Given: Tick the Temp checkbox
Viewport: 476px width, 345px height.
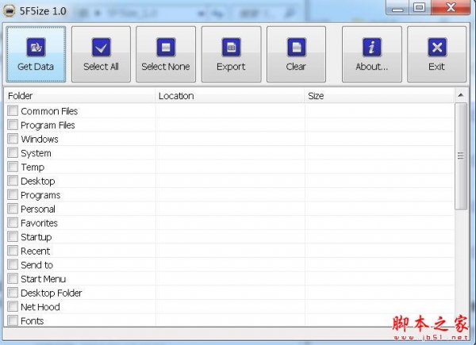Looking at the screenshot, I should click(x=13, y=167).
